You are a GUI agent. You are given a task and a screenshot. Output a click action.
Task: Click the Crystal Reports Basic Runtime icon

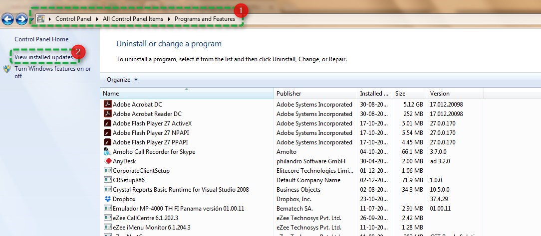coord(108,189)
